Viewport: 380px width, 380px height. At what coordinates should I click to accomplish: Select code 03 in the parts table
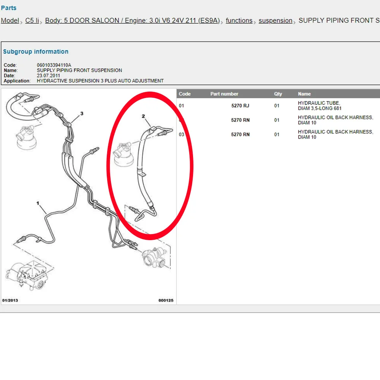(182, 135)
